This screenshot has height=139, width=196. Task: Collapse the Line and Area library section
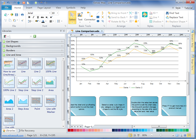point(62,55)
